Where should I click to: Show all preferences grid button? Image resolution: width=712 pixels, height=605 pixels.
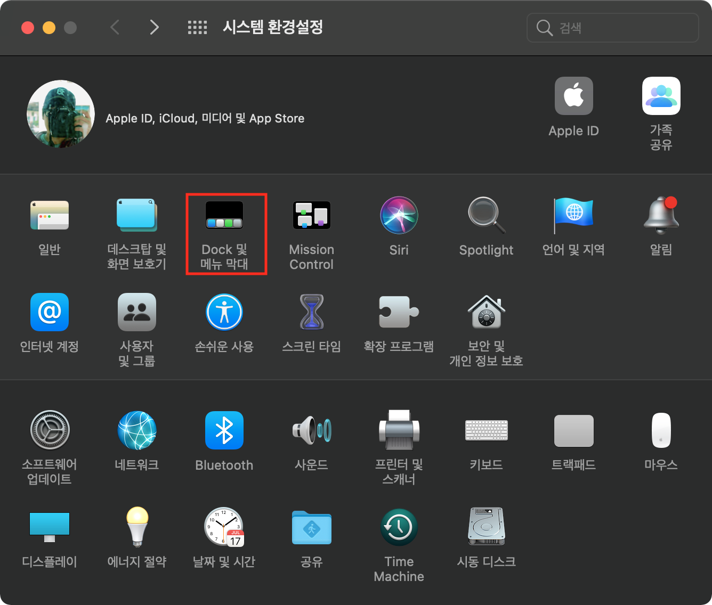coord(197,28)
